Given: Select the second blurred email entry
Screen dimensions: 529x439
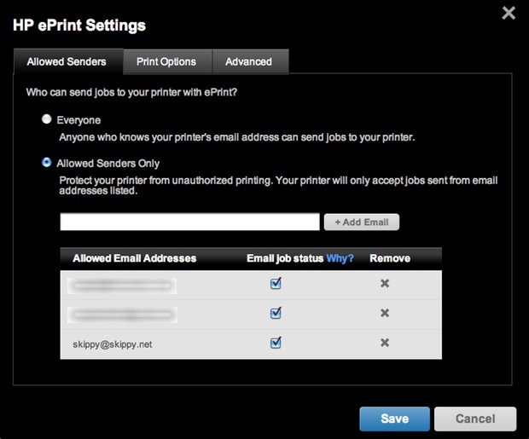Looking at the screenshot, I should click(124, 314).
